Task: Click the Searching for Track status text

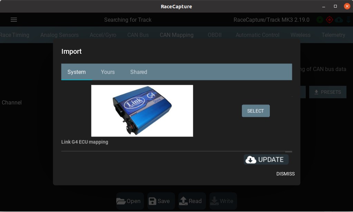Action: (128, 20)
